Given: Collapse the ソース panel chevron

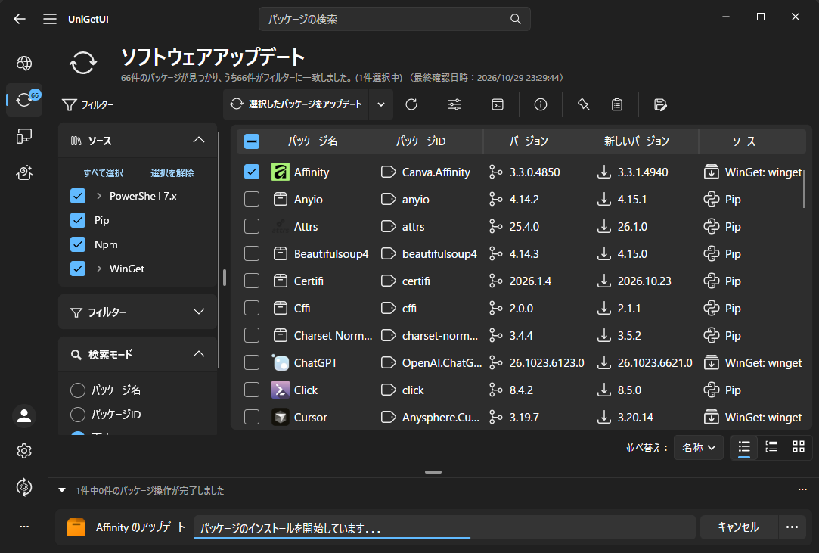Looking at the screenshot, I should 198,140.
